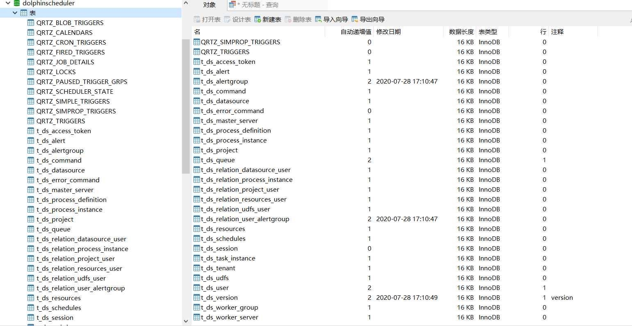Select t_ds_alert icon in tree
The image size is (632, 326).
(x=31, y=140)
